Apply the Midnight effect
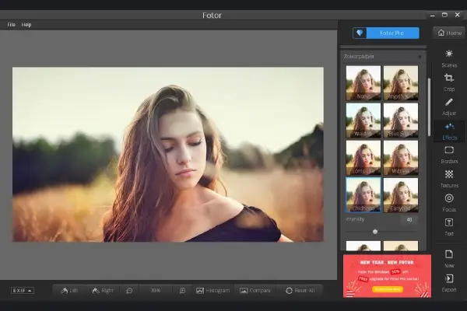The height and width of the screenshot is (311, 467). [401, 158]
